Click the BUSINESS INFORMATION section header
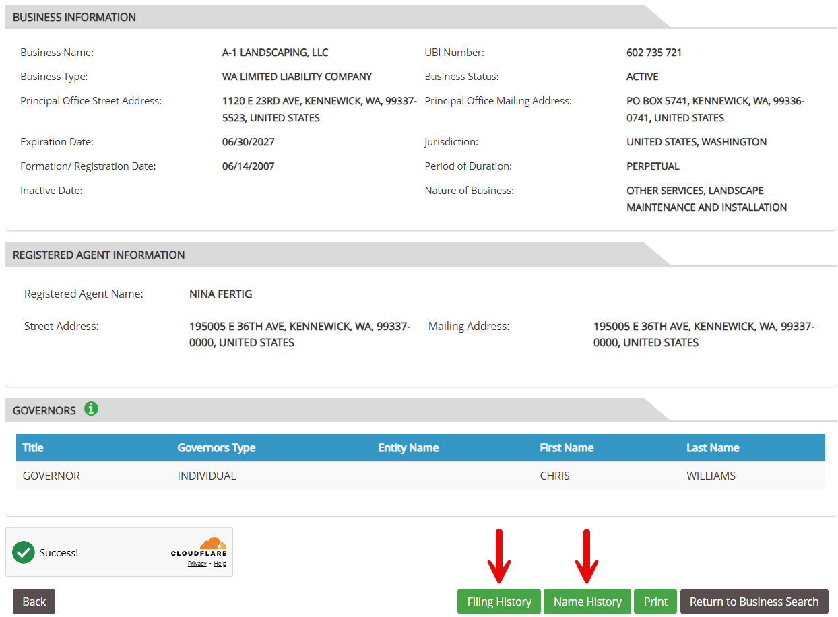The width and height of the screenshot is (838, 617). click(x=74, y=18)
